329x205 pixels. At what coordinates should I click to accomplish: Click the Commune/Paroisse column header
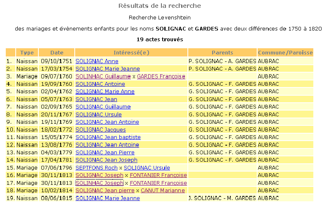285,53
